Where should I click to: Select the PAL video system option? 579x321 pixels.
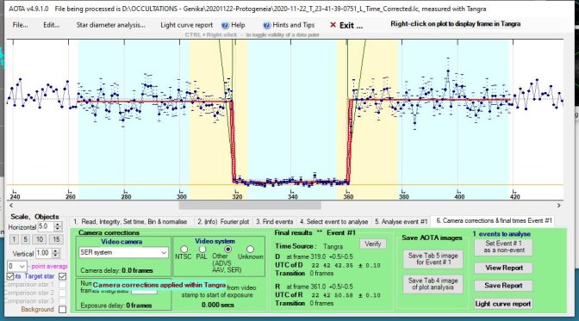pos(202,250)
